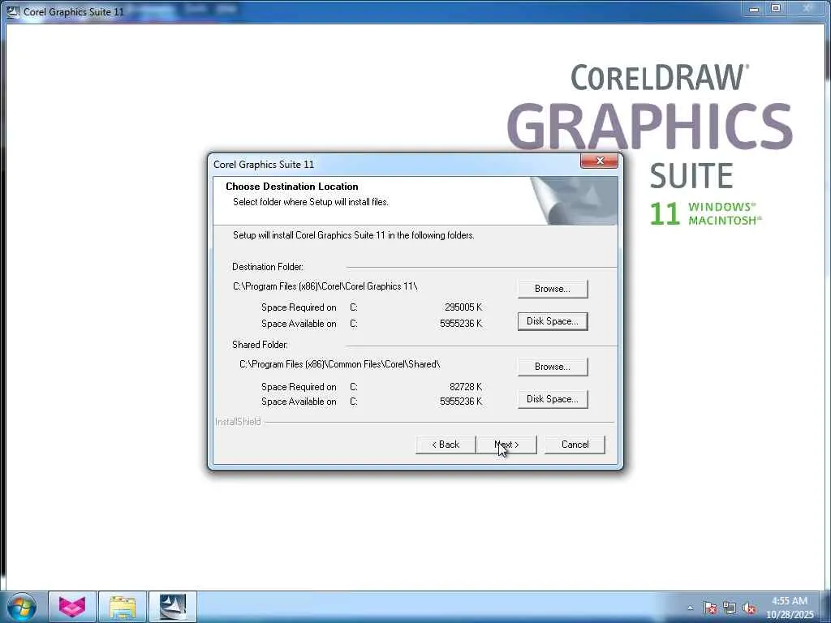Click the 295005 K space required value
The height and width of the screenshot is (623, 831).
pos(463,307)
